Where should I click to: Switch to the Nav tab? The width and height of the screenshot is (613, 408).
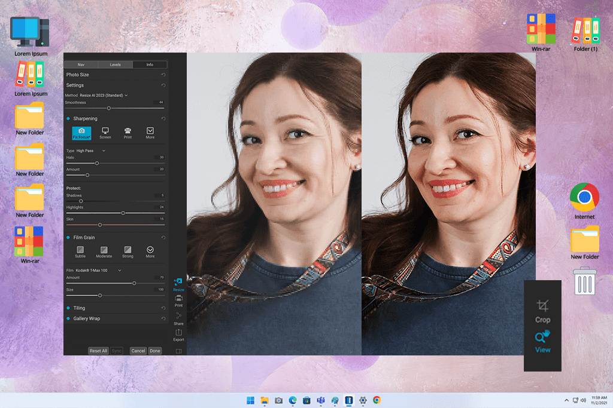click(81, 65)
